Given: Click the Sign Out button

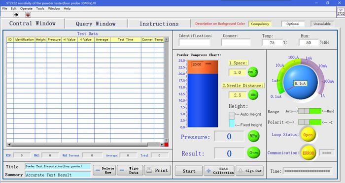Looking at the screenshot, I should [249, 171].
